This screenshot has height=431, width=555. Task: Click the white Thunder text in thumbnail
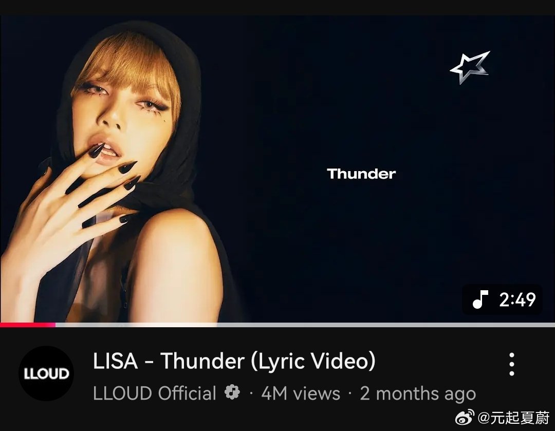click(x=361, y=174)
